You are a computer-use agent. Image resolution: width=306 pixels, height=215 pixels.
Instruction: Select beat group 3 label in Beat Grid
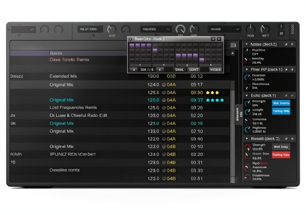click(x=187, y=65)
